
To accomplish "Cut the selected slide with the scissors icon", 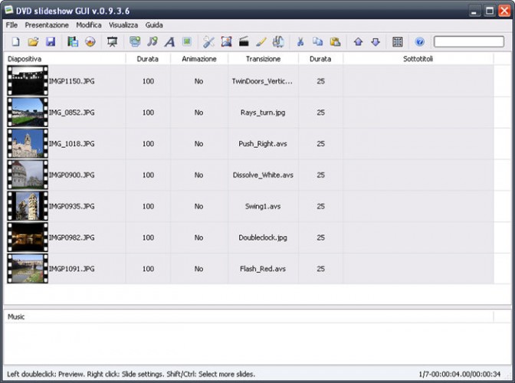I will click(300, 42).
